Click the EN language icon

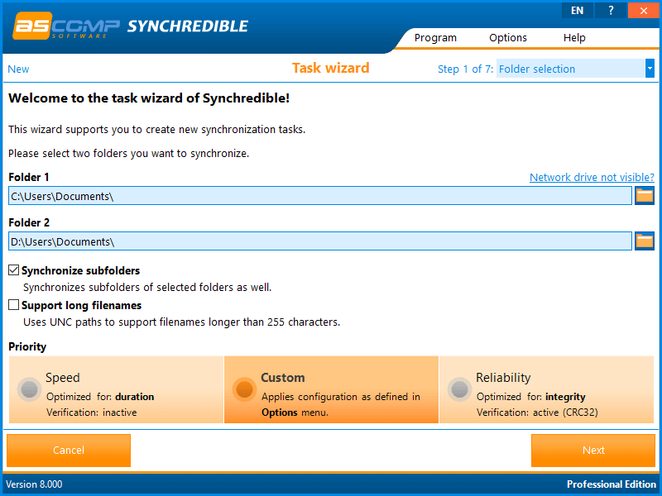coord(577,10)
